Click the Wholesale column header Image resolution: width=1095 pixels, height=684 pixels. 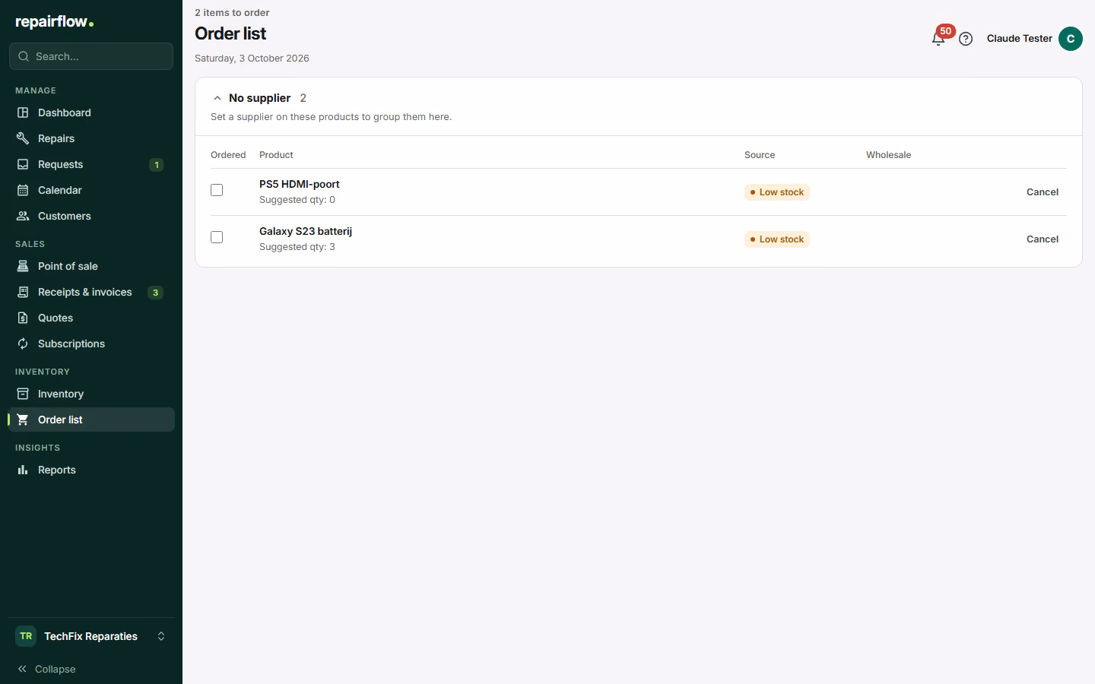pyautogui.click(x=888, y=155)
